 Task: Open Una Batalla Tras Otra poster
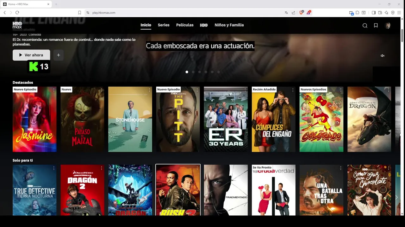321,190
